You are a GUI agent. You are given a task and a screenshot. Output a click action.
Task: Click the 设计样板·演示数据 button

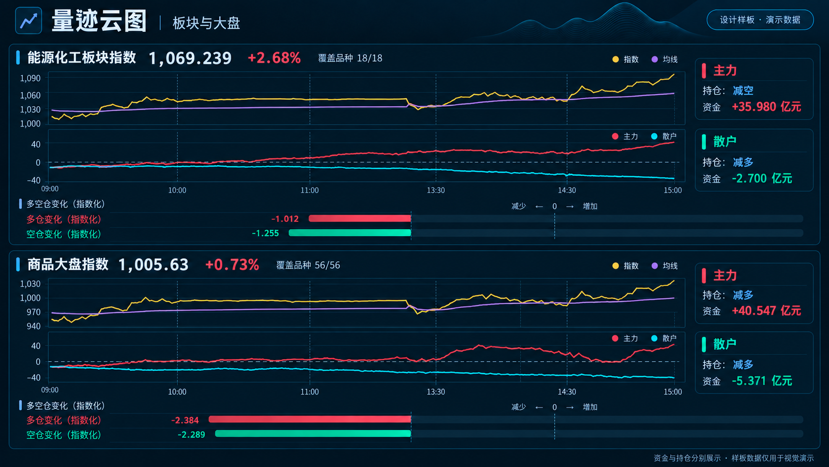pos(760,20)
